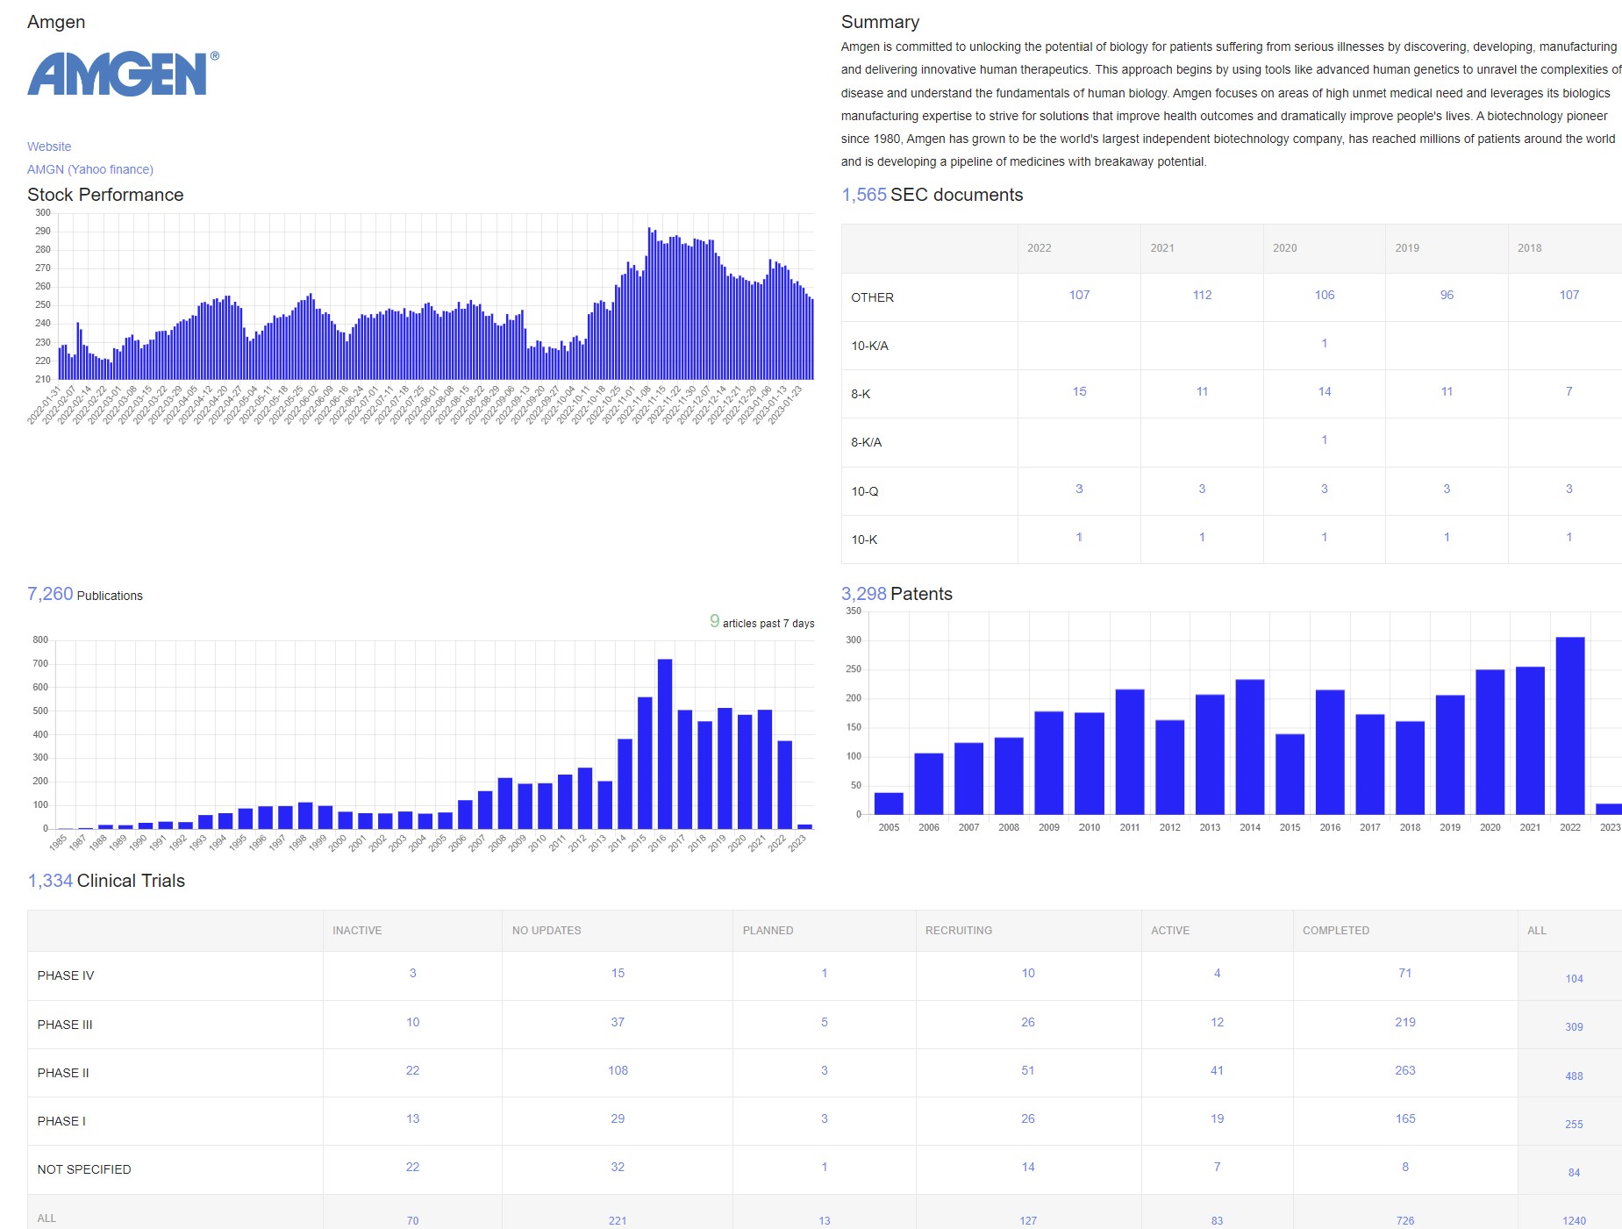Image resolution: width=1622 pixels, height=1229 pixels.
Task: Open the 10-K filing for 2021
Action: [x=1202, y=537]
